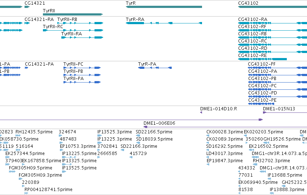Select the CG43102-RB transcript label
Viewport: 307px width, 195px height.
point(252,34)
